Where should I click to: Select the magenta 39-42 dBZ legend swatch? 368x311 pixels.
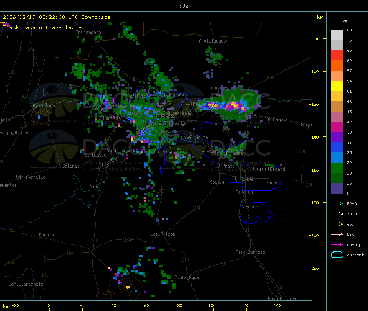click(x=337, y=127)
